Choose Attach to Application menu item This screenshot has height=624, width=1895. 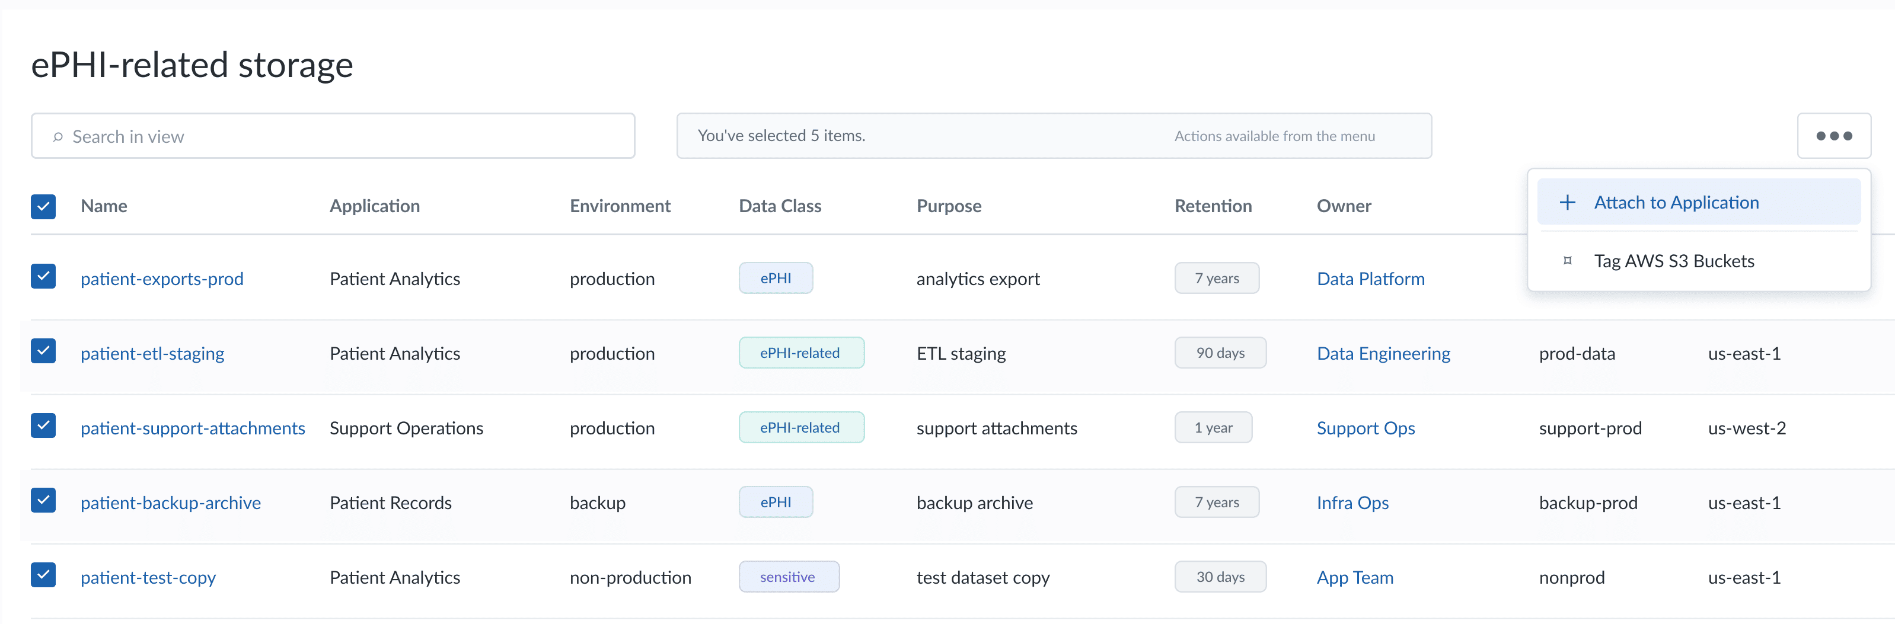pyautogui.click(x=1698, y=202)
